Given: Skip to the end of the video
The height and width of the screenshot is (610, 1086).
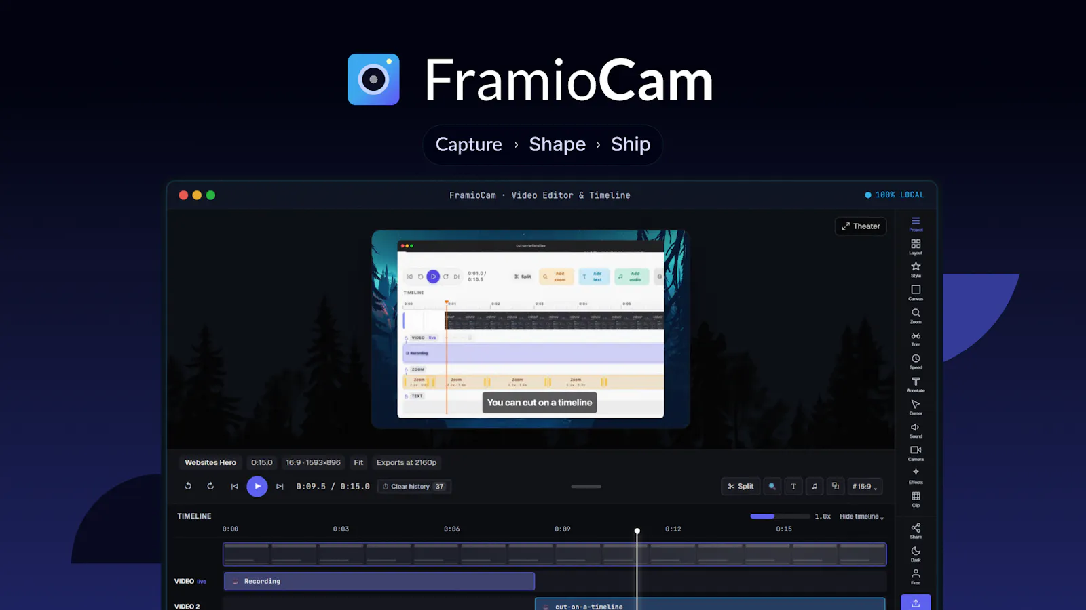Looking at the screenshot, I should [280, 487].
